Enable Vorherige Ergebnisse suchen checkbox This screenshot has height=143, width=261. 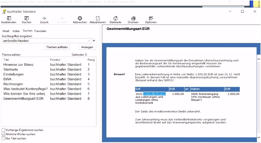tap(3, 130)
